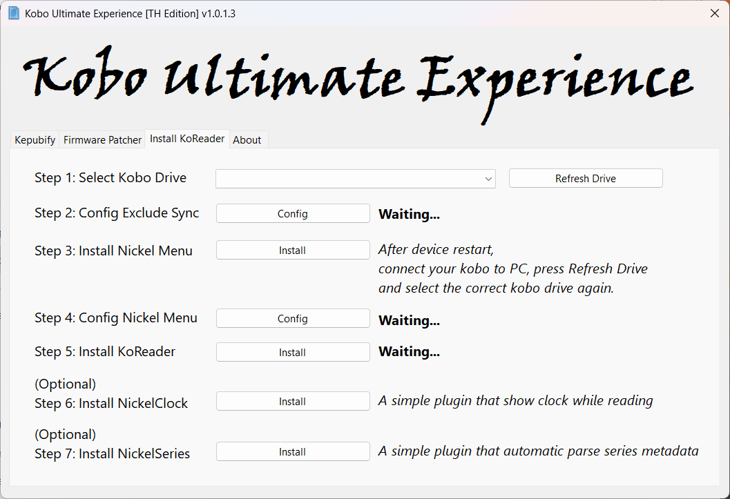Click 'automatic parse series metadata' description
This screenshot has width=730, height=499.
click(539, 451)
